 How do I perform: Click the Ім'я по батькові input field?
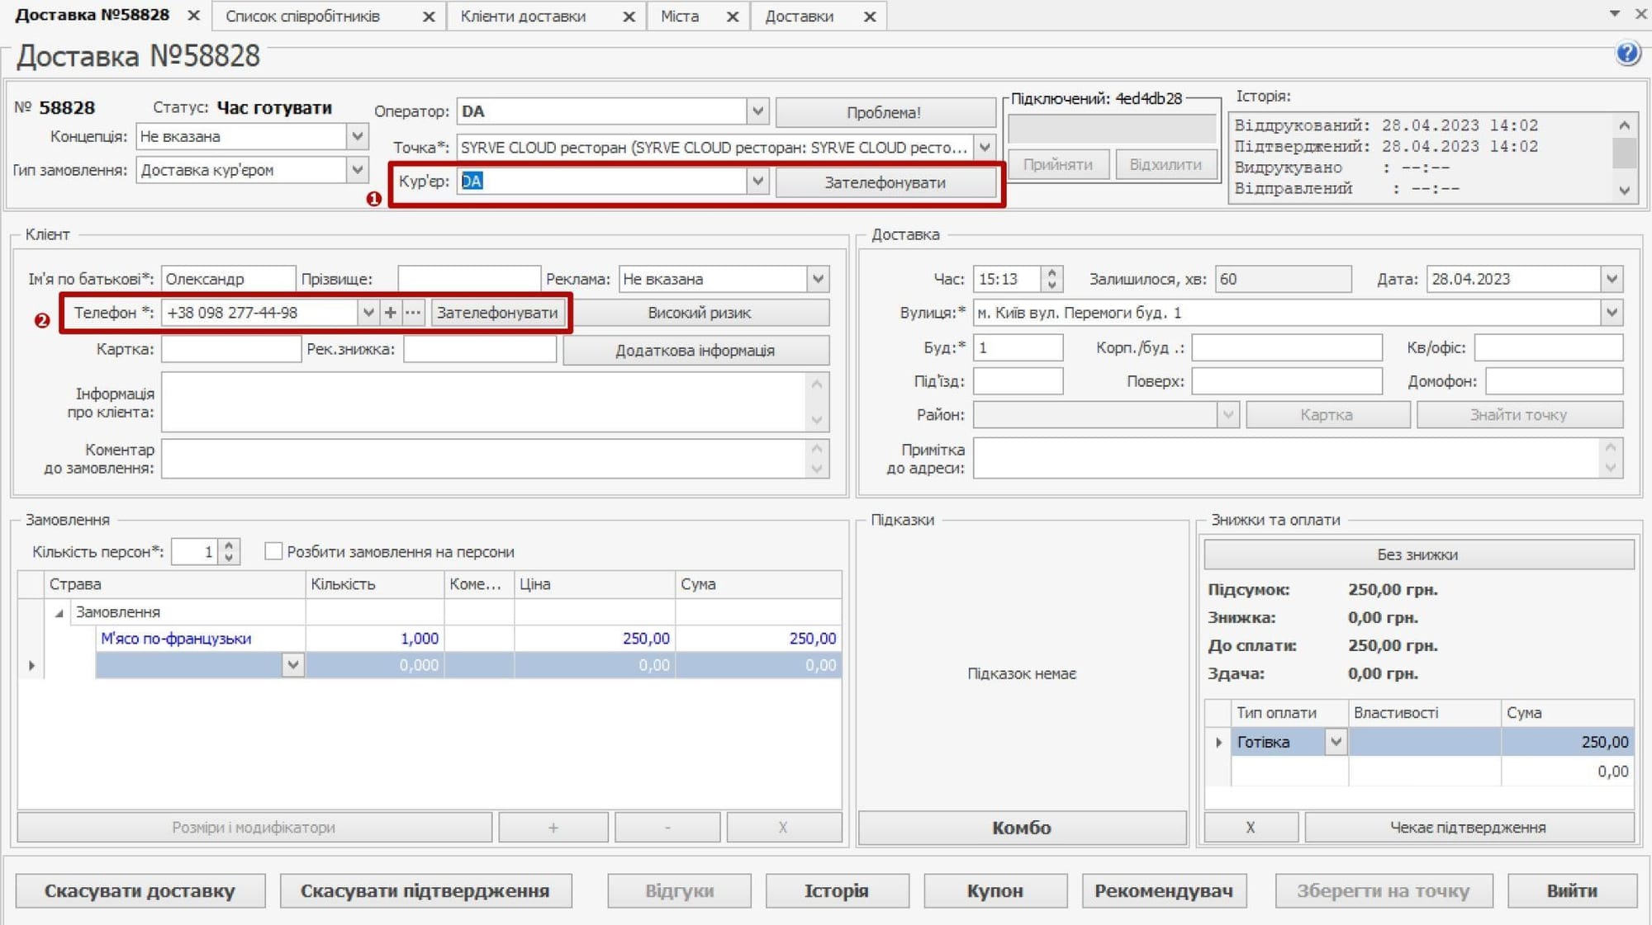(x=228, y=279)
